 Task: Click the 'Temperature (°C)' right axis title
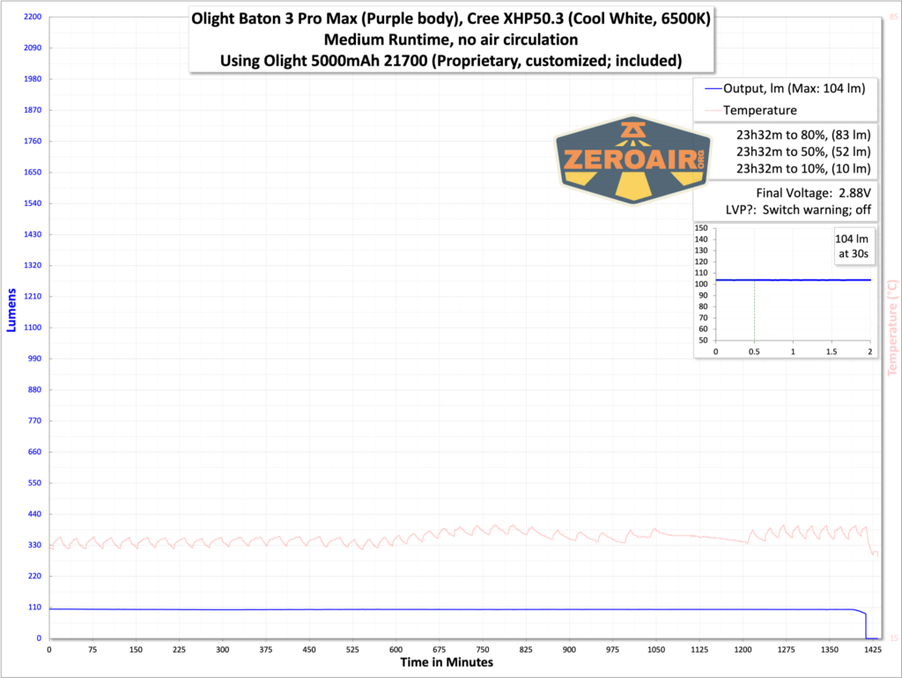[893, 328]
